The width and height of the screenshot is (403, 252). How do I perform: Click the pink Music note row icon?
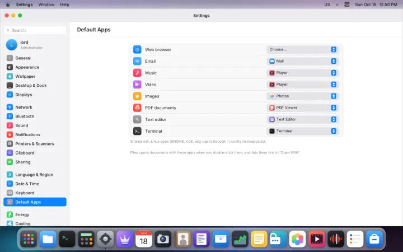(x=137, y=73)
